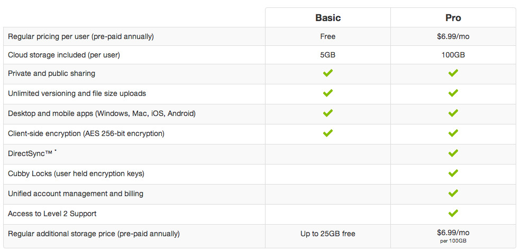Viewport: 521px width, 251px height.
Task: Click the Access to Level 2 Support label
Action: point(52,214)
